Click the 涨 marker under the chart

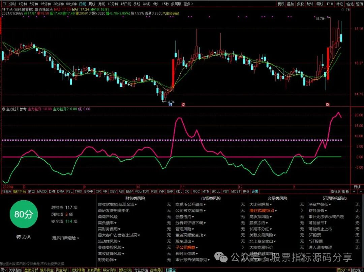[328, 105]
